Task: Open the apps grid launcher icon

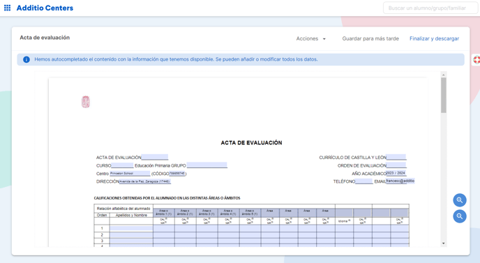Action: click(x=7, y=8)
